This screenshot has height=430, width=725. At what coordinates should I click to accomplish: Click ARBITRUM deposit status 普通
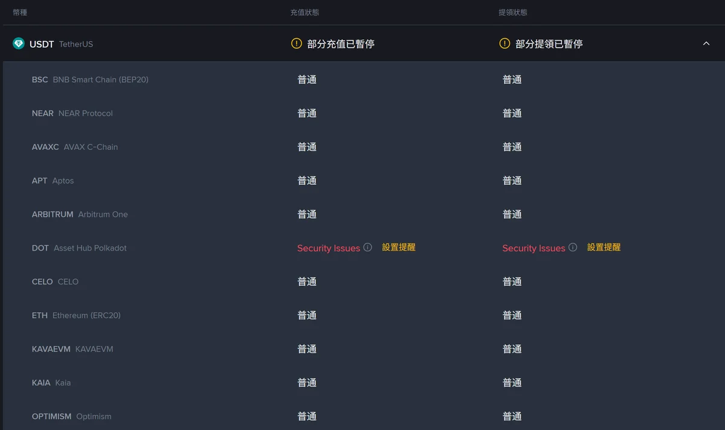307,214
